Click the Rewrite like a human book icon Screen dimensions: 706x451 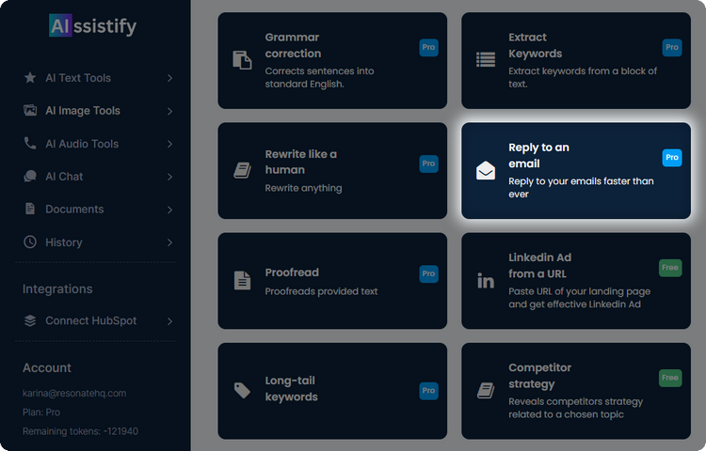click(242, 170)
